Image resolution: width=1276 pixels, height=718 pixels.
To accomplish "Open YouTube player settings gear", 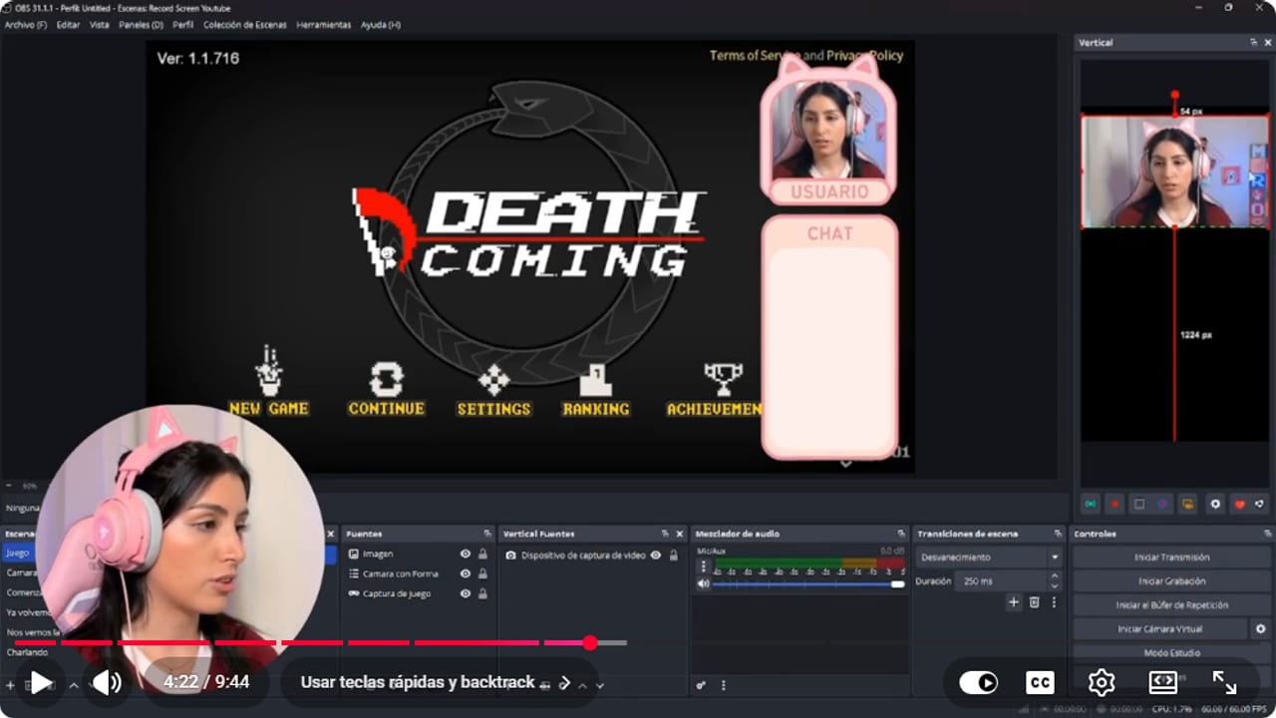I will tap(1102, 682).
